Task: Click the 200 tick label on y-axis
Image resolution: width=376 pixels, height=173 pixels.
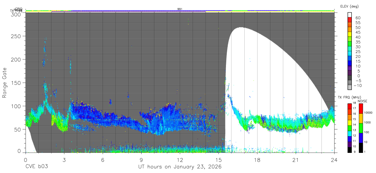Action: point(16,59)
